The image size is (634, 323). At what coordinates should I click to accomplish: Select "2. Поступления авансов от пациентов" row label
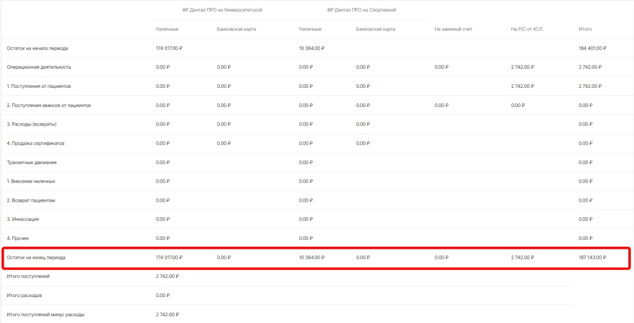point(49,105)
